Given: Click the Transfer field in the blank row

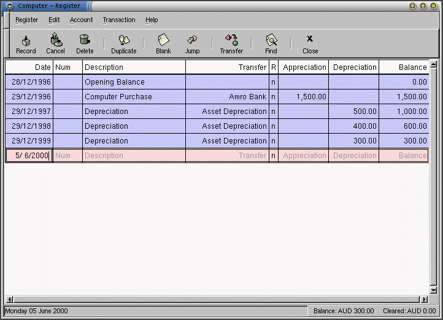Looking at the screenshot, I should pyautogui.click(x=227, y=156).
